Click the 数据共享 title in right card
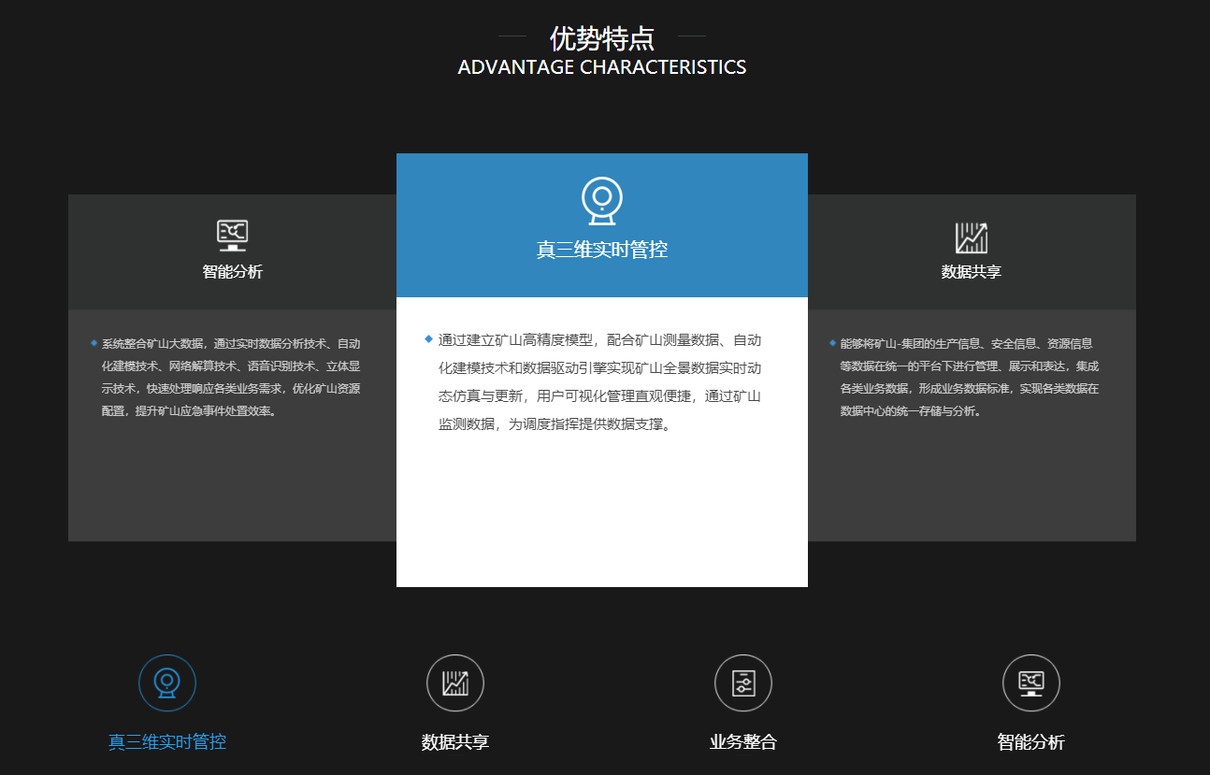Screen dimensions: 1210x775 pos(972,272)
